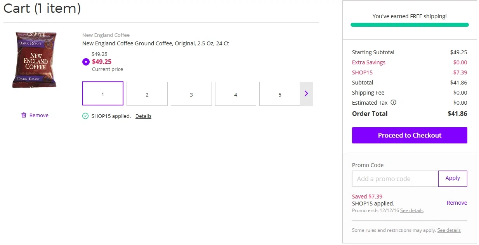The height and width of the screenshot is (245, 479).
Task: Click the free shipping progress bar
Action: [410, 25]
